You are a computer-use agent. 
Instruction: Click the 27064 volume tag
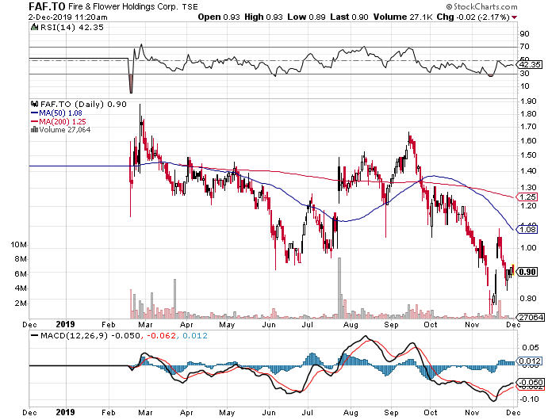coord(531,317)
